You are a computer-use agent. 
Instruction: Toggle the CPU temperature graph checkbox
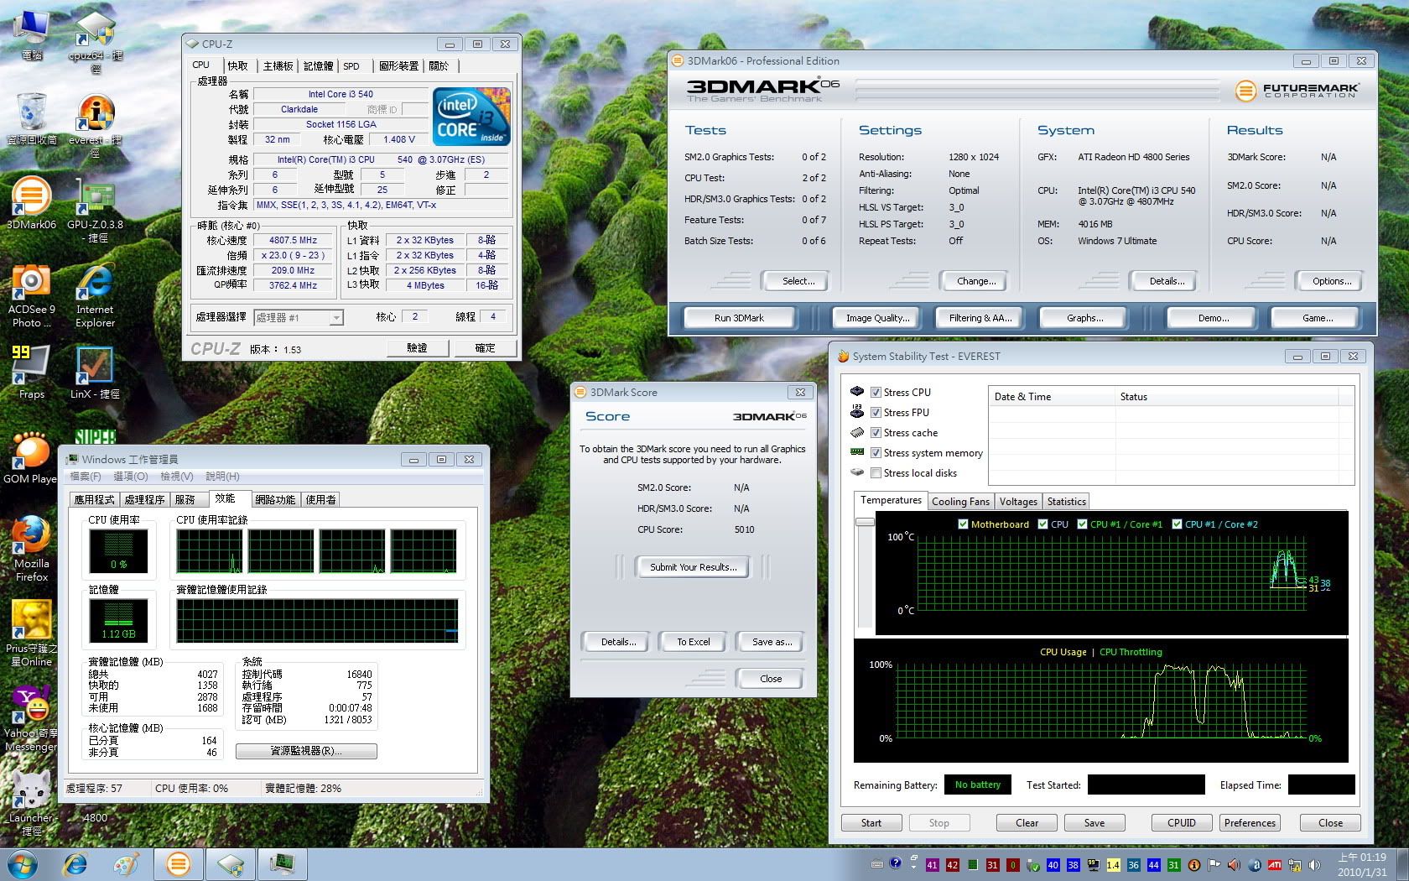[x=1042, y=524]
